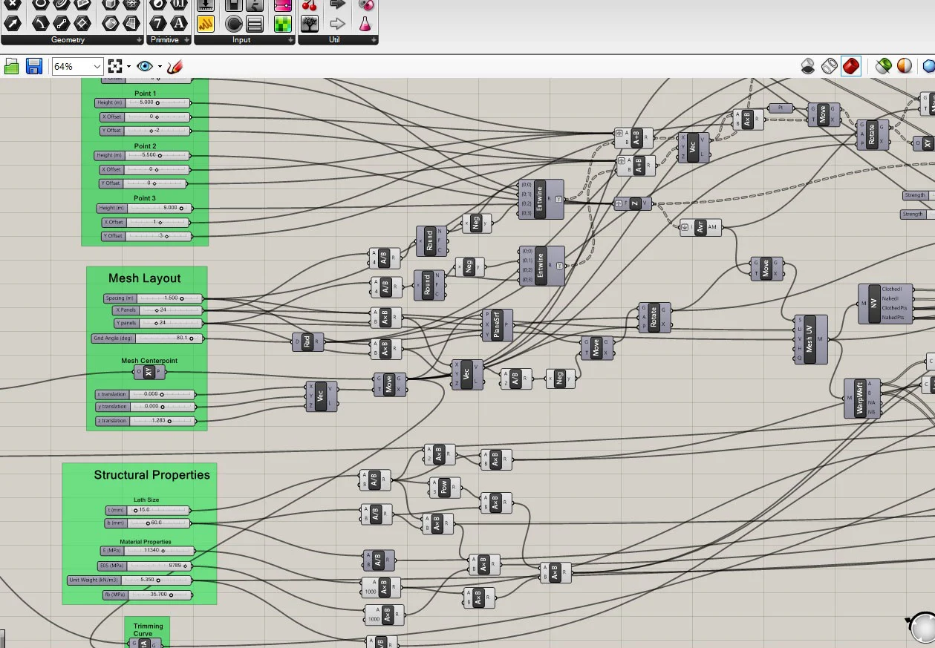Image resolution: width=935 pixels, height=648 pixels.
Task: Select the Vector arrow component icon
Action: point(12,24)
